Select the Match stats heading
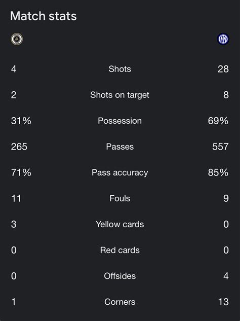Viewport: 240px width, 321px height. coord(44,16)
